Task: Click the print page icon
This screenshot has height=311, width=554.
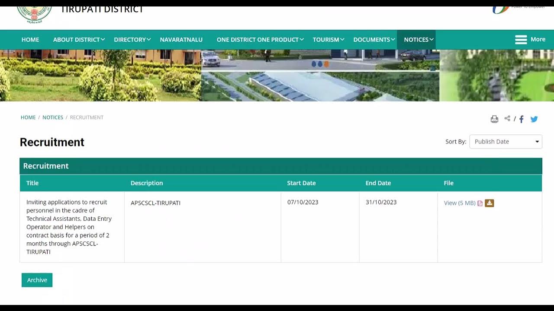Action: (x=494, y=119)
